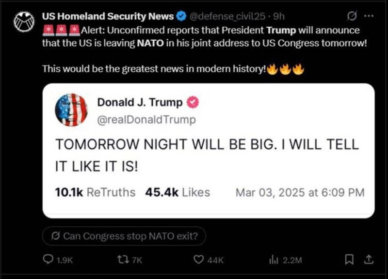Open US Homeland Security News avatar

click(x=24, y=21)
